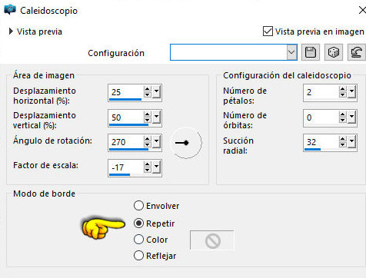Choose the Color border mode radio button
Image resolution: width=366 pixels, height=278 pixels.
138,240
